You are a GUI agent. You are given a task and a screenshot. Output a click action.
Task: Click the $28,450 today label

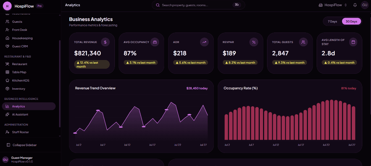[197, 88]
